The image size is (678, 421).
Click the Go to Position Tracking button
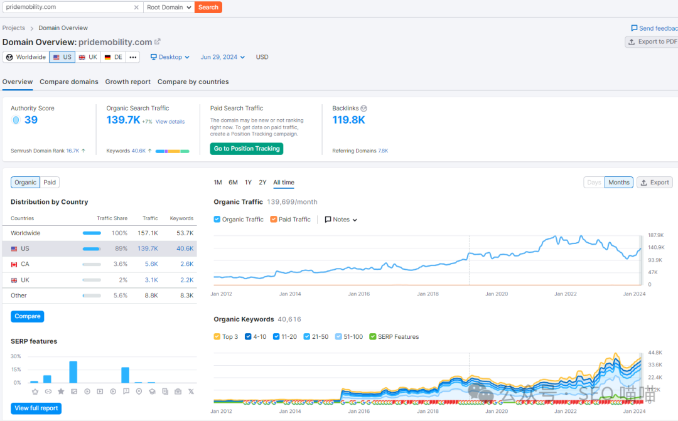point(247,149)
